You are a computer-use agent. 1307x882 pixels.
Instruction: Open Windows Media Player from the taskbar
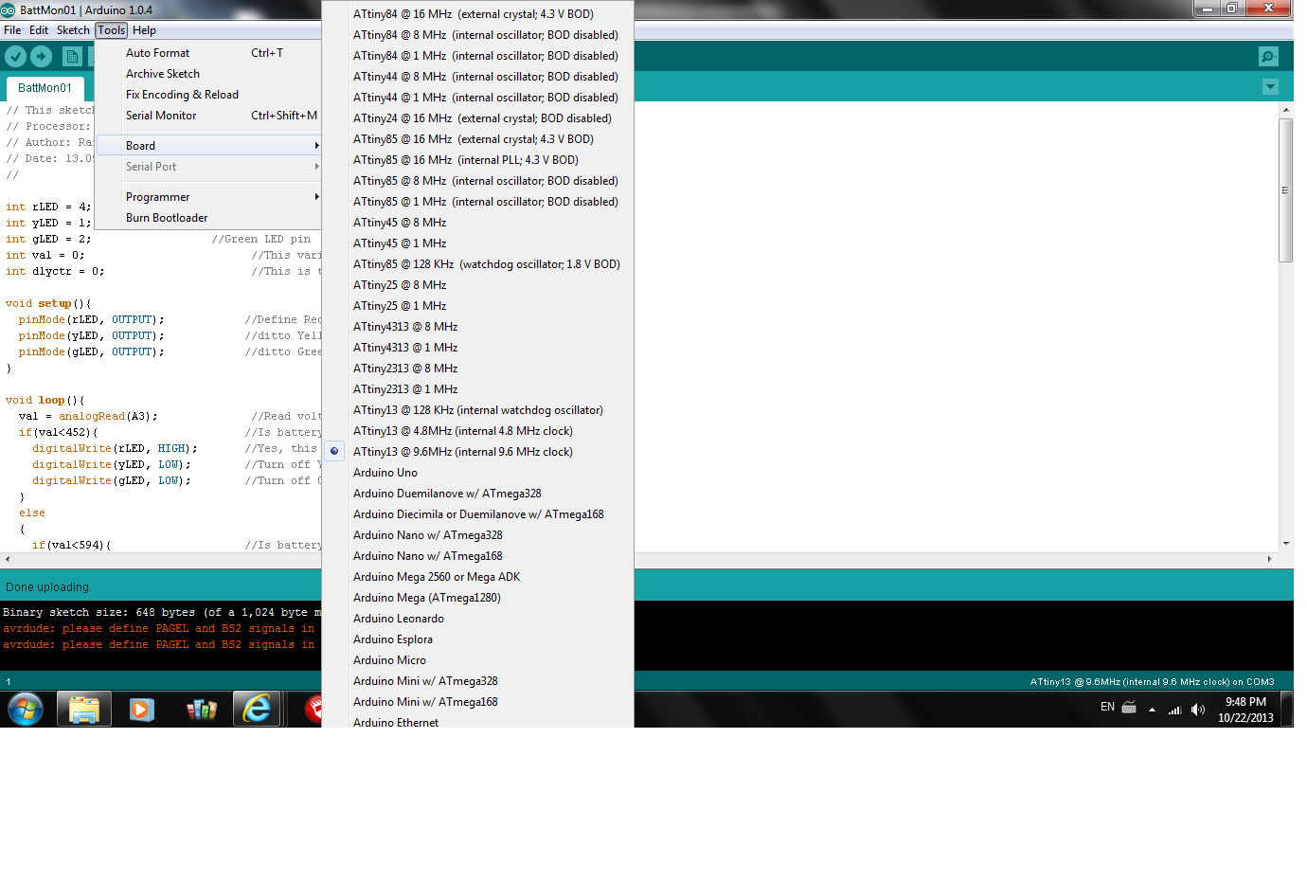142,708
